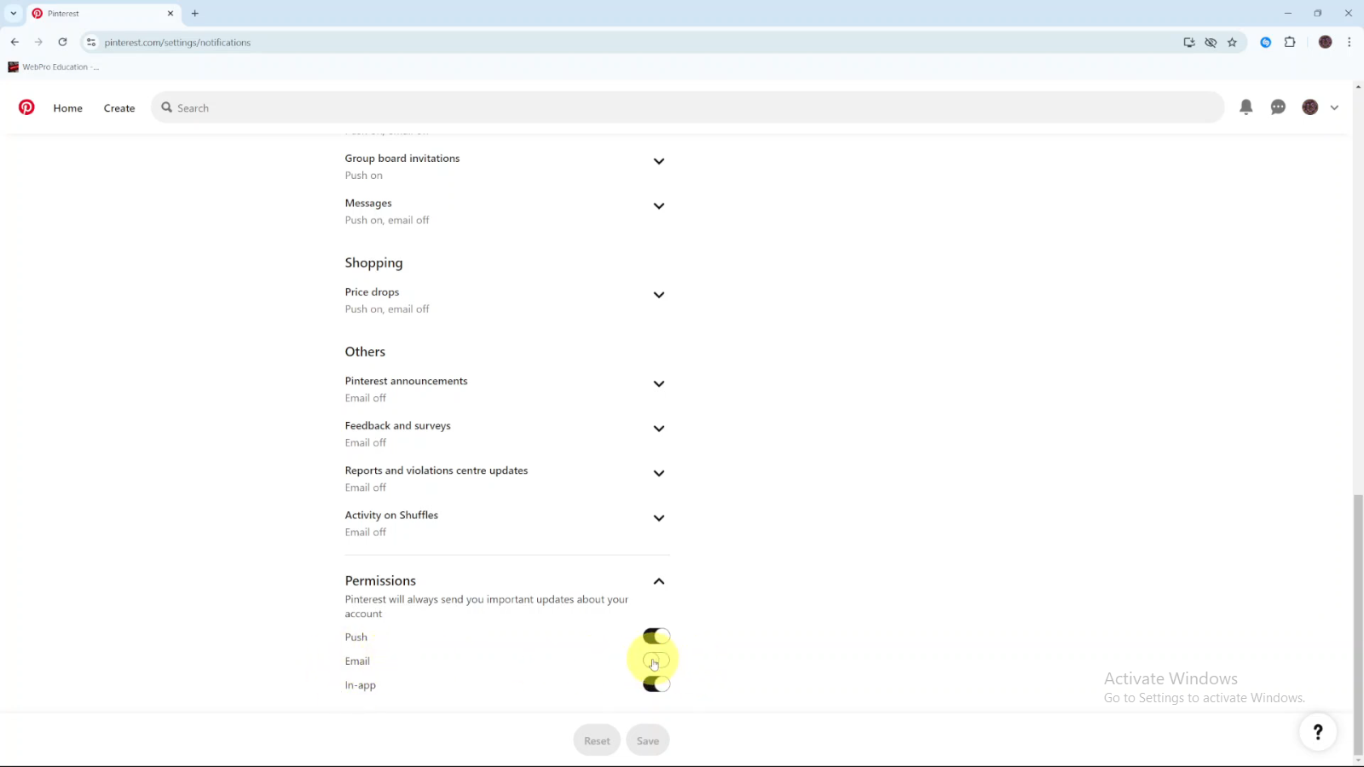Screen dimensions: 1364x767
Task: Reload the page
Action: (x=62, y=42)
